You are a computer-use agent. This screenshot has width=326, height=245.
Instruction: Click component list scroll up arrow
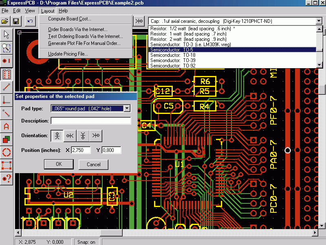(319, 29)
